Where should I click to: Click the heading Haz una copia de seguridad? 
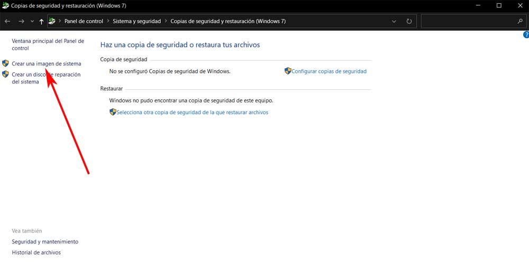click(x=180, y=44)
